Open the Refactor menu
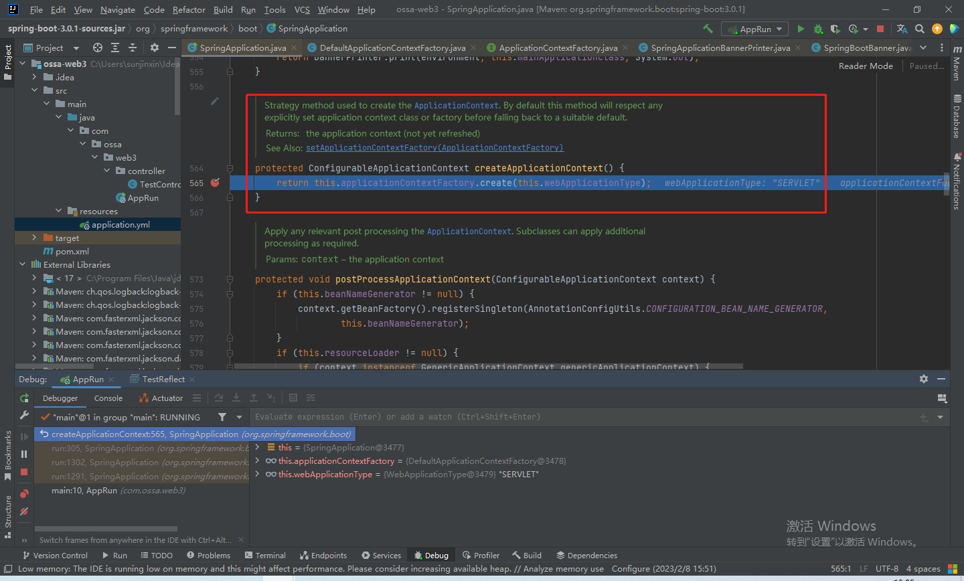The image size is (964, 581). click(189, 9)
